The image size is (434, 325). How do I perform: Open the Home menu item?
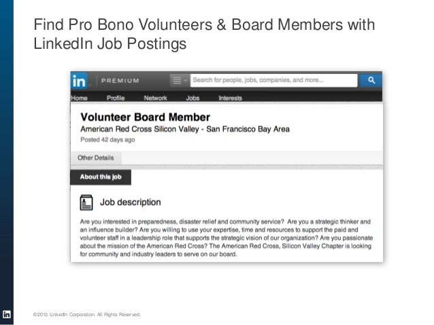79,98
